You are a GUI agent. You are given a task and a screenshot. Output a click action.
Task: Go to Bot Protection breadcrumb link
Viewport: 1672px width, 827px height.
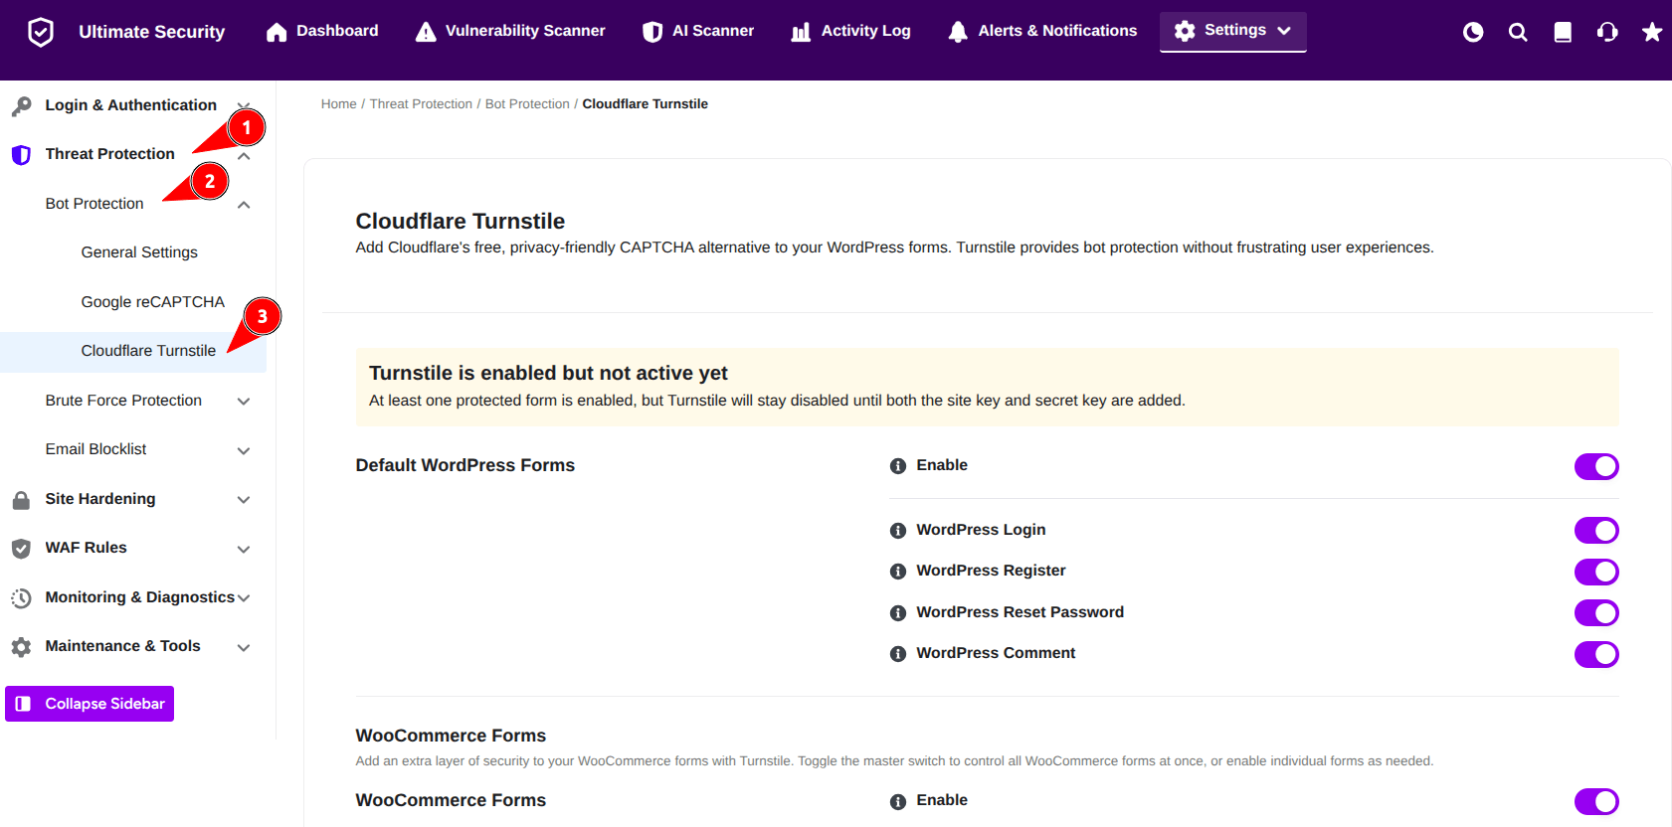[x=527, y=104]
